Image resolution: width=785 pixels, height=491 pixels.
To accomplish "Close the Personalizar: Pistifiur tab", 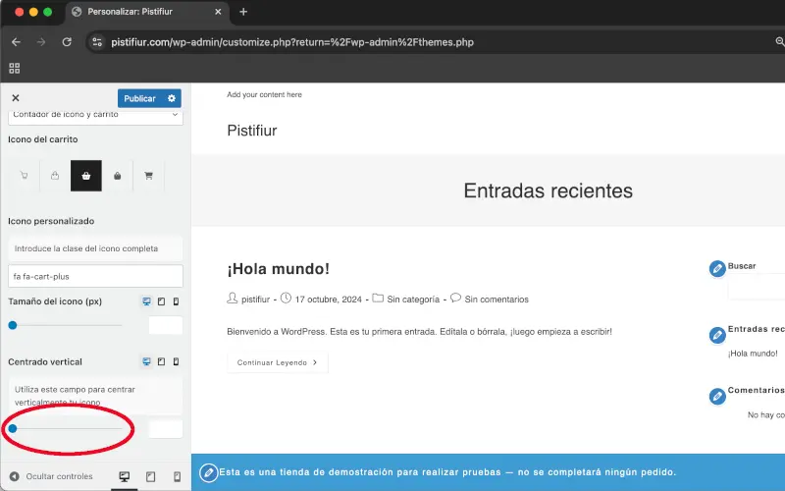I will (x=218, y=12).
